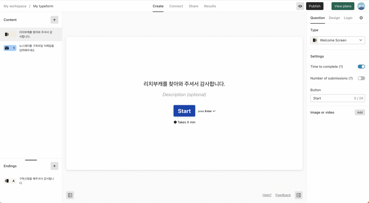
Task: Click the blue Start button
Action: 184,111
